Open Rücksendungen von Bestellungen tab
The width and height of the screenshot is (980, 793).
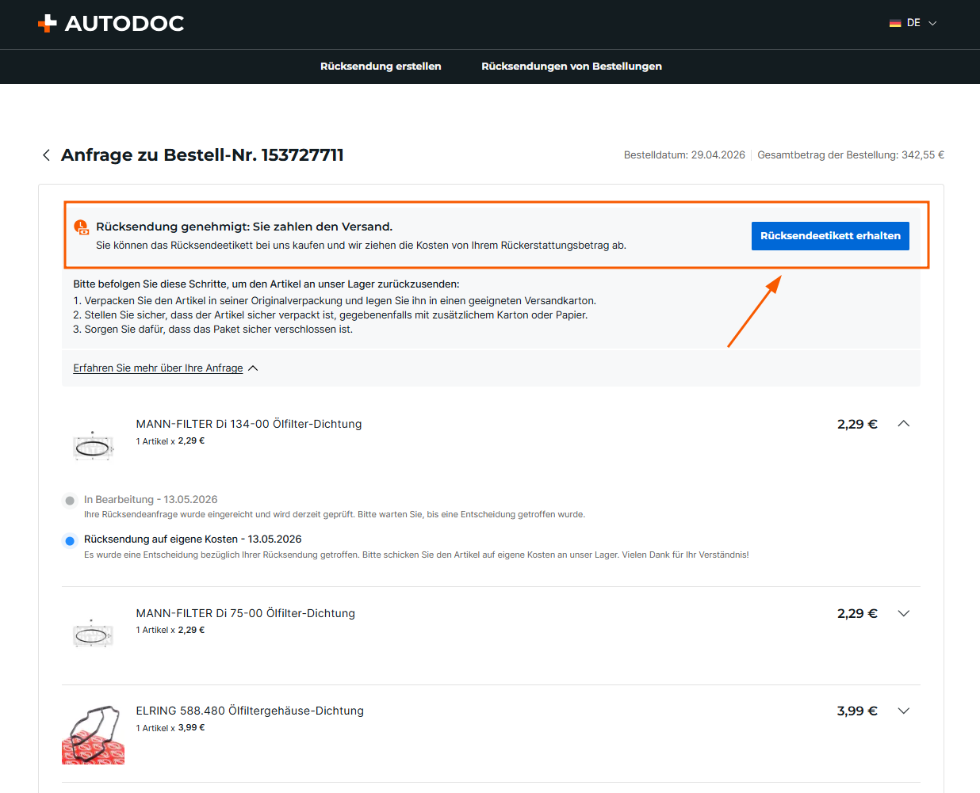pyautogui.click(x=572, y=67)
